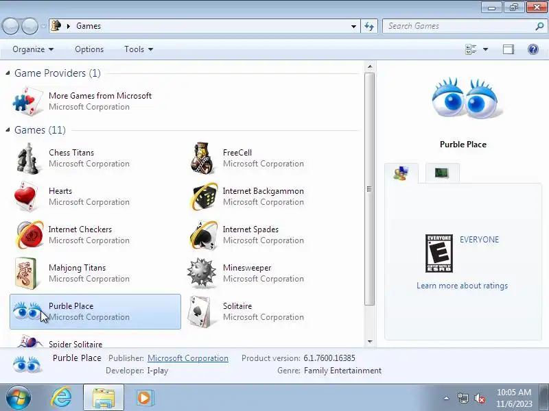
Task: Click the EVERYONE rating link
Action: [x=479, y=239]
